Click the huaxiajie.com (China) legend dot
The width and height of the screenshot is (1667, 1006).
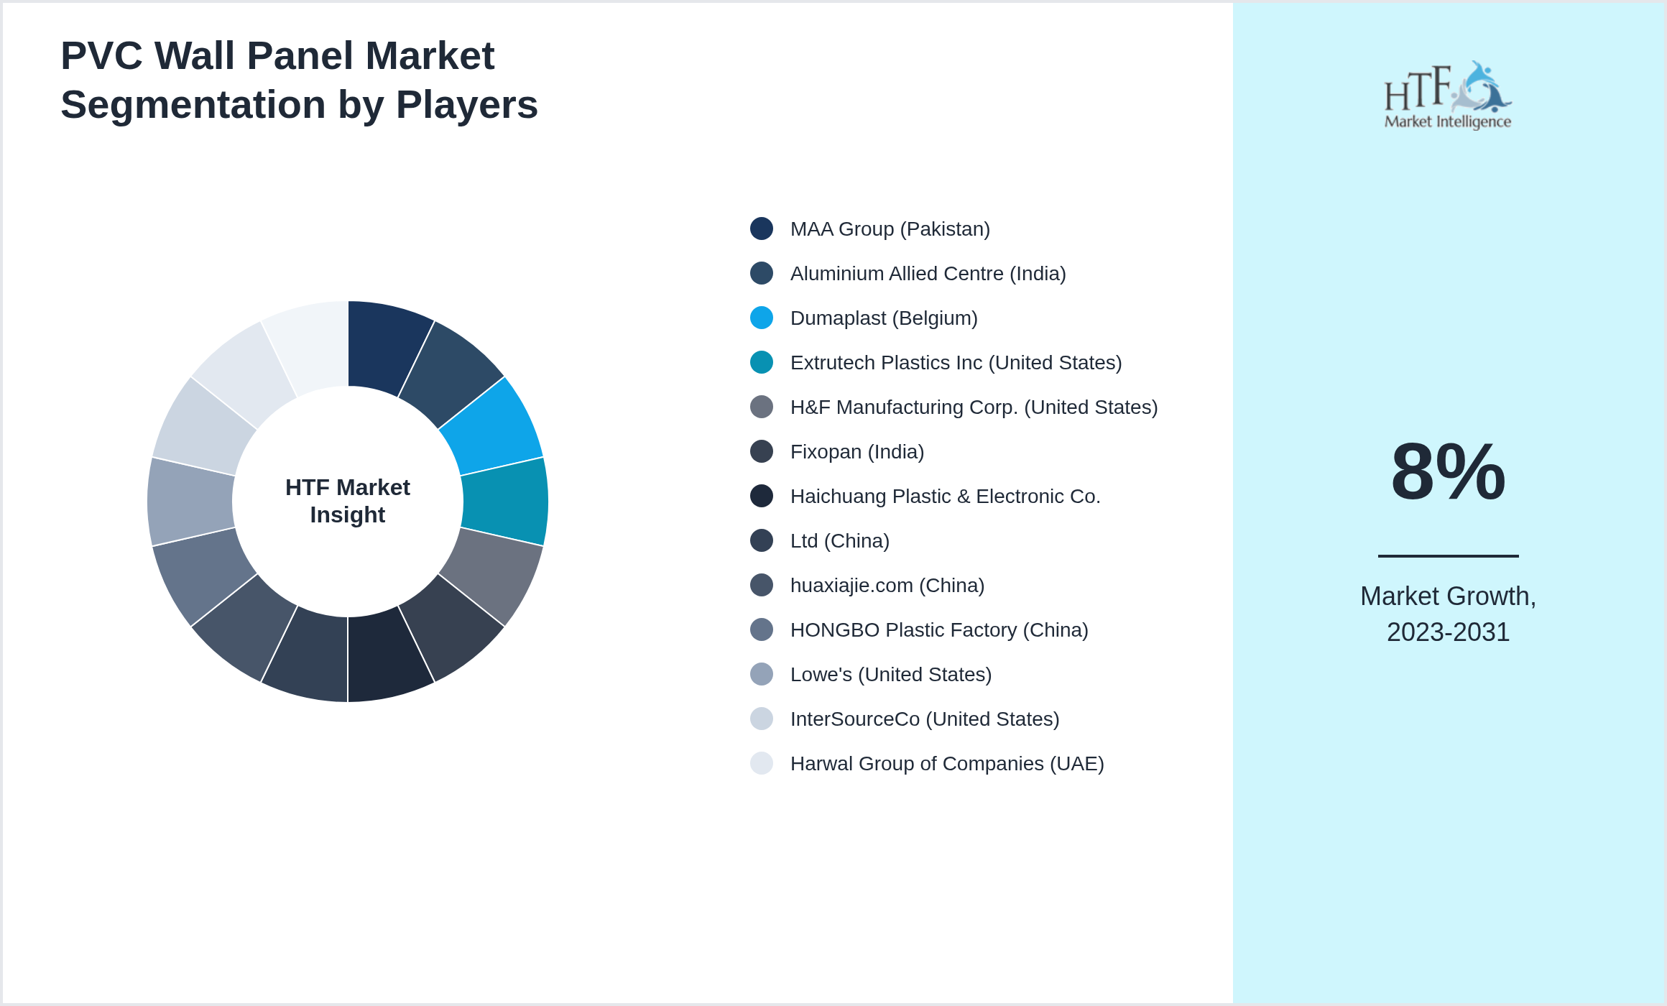click(762, 585)
